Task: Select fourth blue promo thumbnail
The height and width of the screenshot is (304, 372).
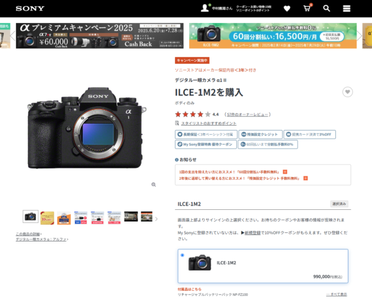Action: 81,218
